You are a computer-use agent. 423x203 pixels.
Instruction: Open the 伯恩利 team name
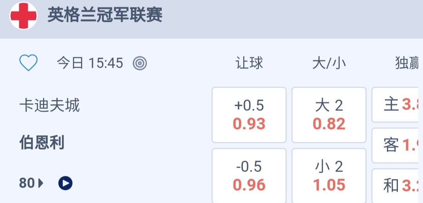tap(42, 143)
